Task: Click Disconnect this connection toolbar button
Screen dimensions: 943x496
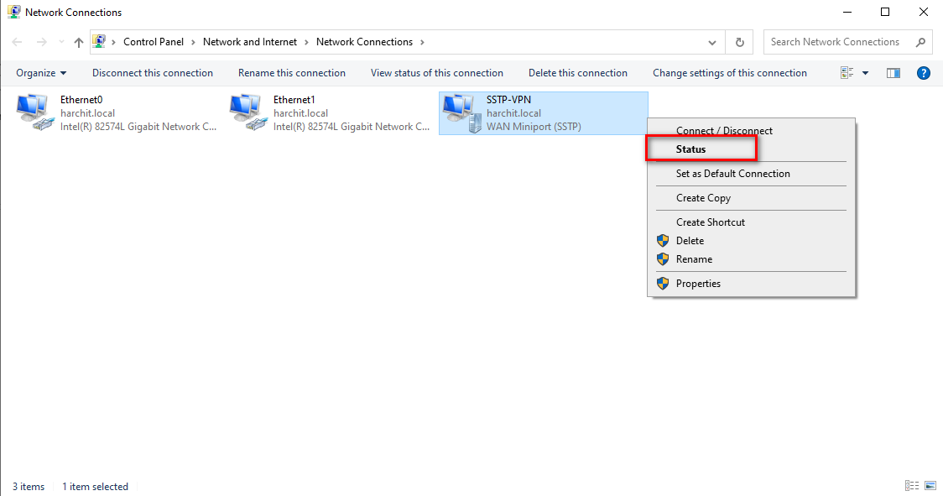Action: click(x=153, y=73)
